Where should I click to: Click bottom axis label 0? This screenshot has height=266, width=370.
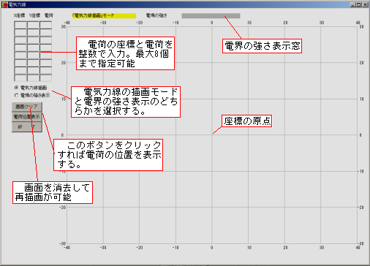click(211, 248)
